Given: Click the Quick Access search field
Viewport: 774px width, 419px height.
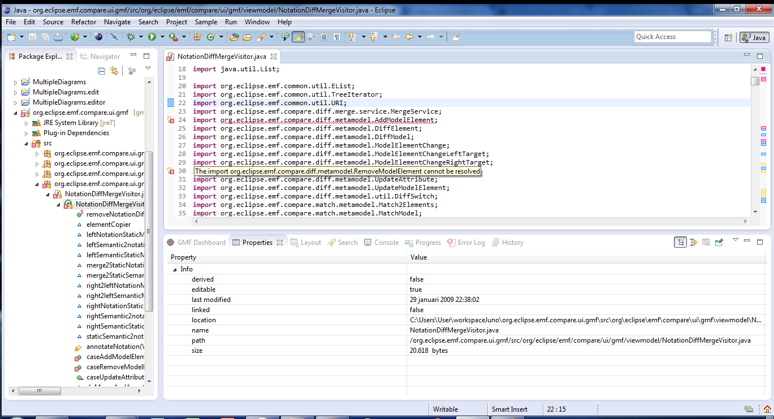Looking at the screenshot, I should [673, 37].
